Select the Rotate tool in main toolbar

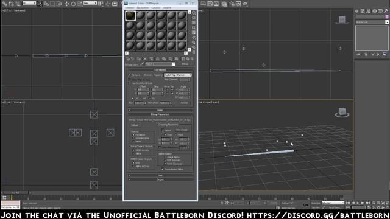73,4
